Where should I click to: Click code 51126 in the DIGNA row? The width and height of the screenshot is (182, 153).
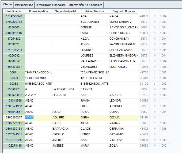(144, 118)
